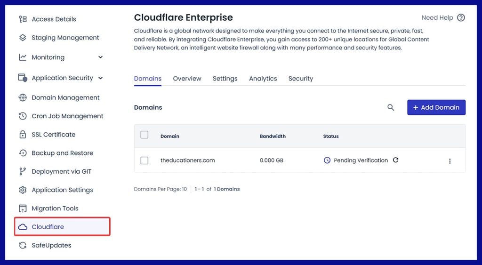This screenshot has width=482, height=265.
Task: Refresh the Pending Verification status
Action: click(395, 160)
